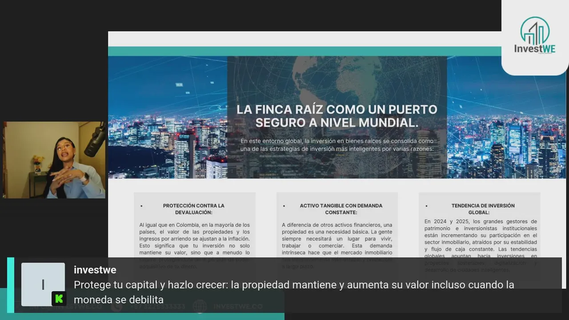Click the green Kick platform badge
The image size is (569, 320).
click(59, 299)
